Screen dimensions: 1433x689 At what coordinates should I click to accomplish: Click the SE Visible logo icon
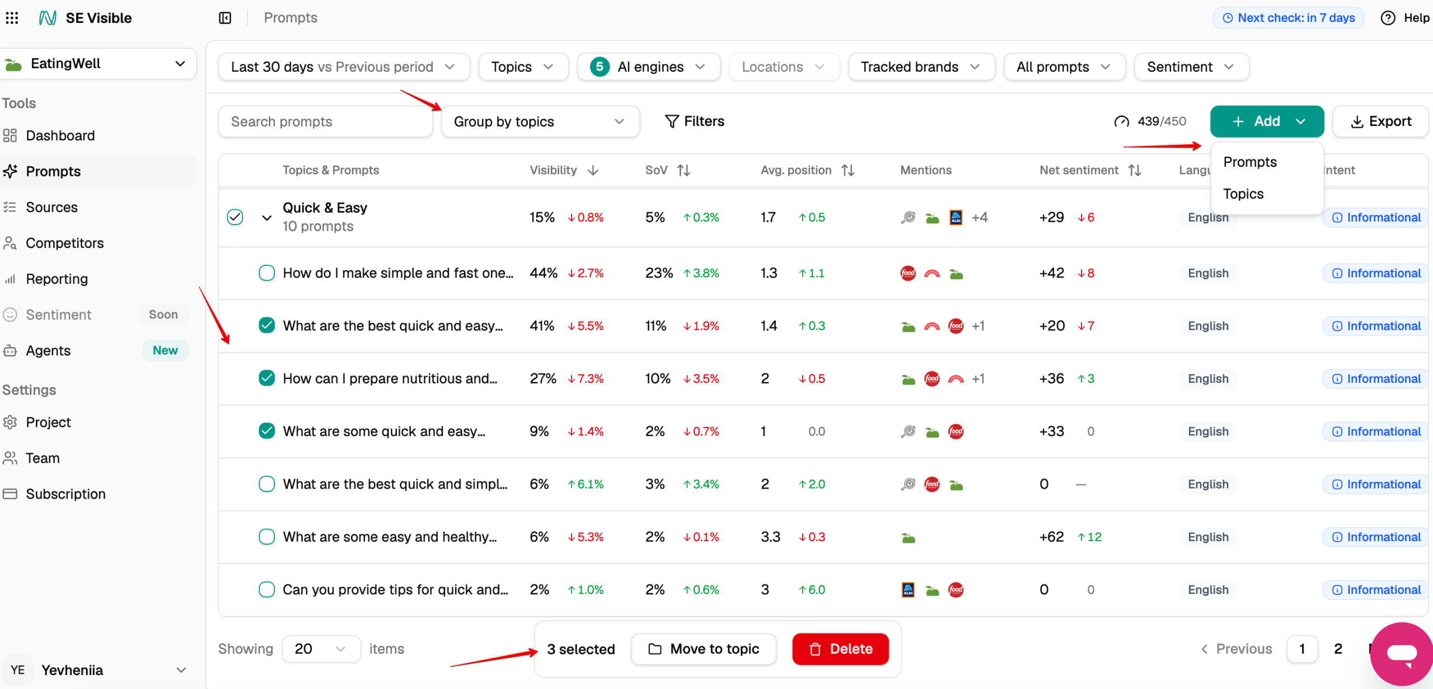pos(48,18)
